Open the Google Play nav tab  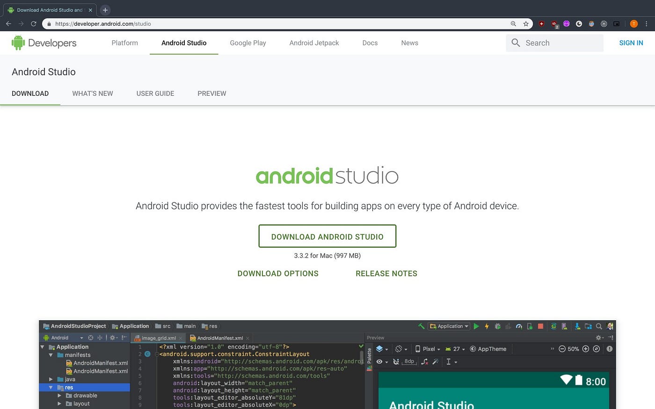pyautogui.click(x=248, y=43)
